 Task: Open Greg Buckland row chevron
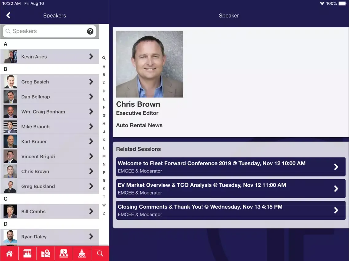(x=91, y=186)
